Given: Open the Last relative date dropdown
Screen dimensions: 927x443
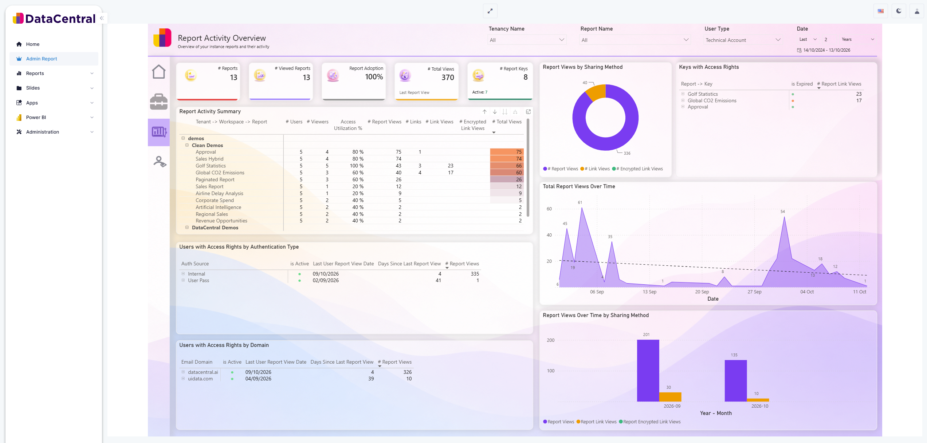Looking at the screenshot, I should pyautogui.click(x=808, y=39).
